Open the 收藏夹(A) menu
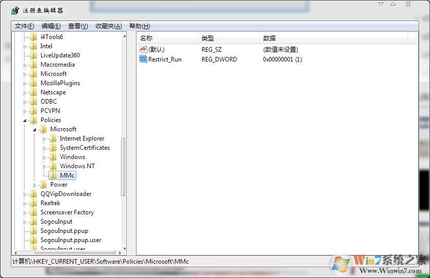This screenshot has width=430, height=278. (109, 26)
